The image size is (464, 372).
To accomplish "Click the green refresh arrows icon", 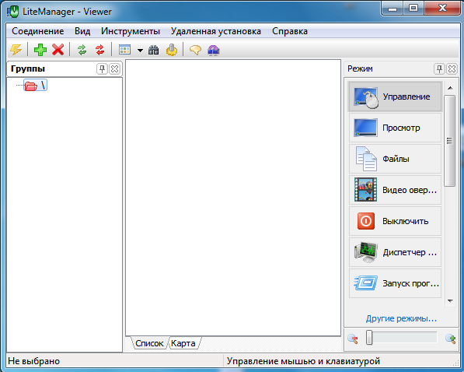I will [82, 50].
